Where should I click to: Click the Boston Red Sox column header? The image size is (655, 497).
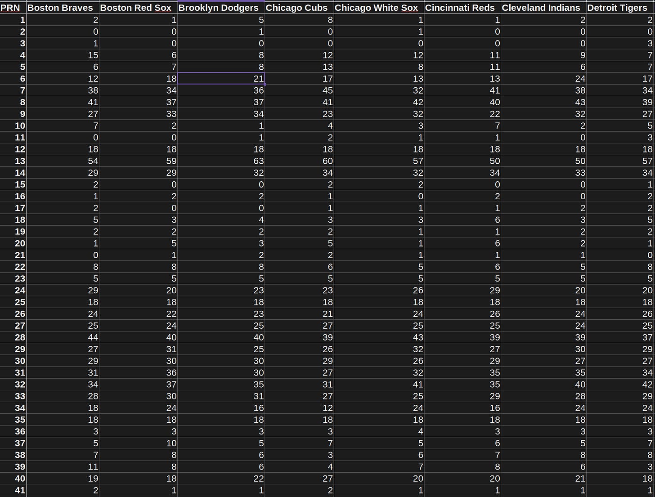pyautogui.click(x=138, y=8)
